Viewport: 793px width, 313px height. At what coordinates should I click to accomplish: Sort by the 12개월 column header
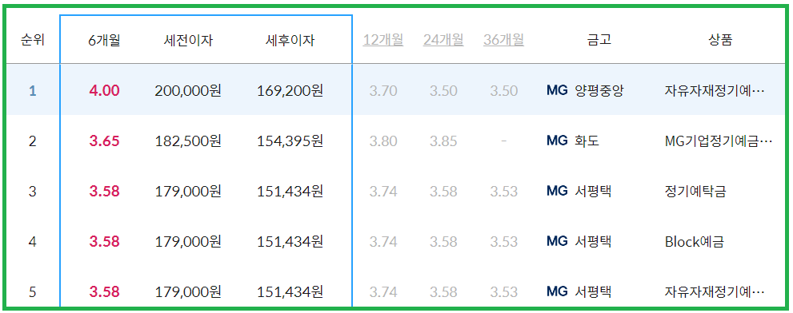point(382,40)
